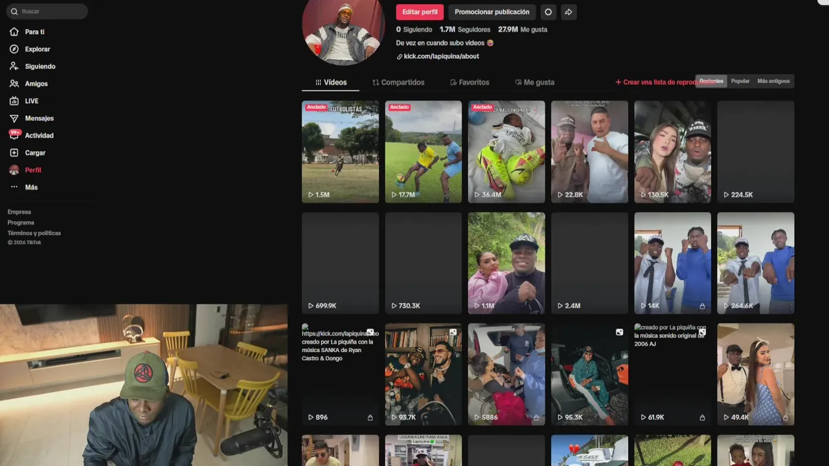The height and width of the screenshot is (466, 829).
Task: Click Términos y políticas link
Action: 34,233
